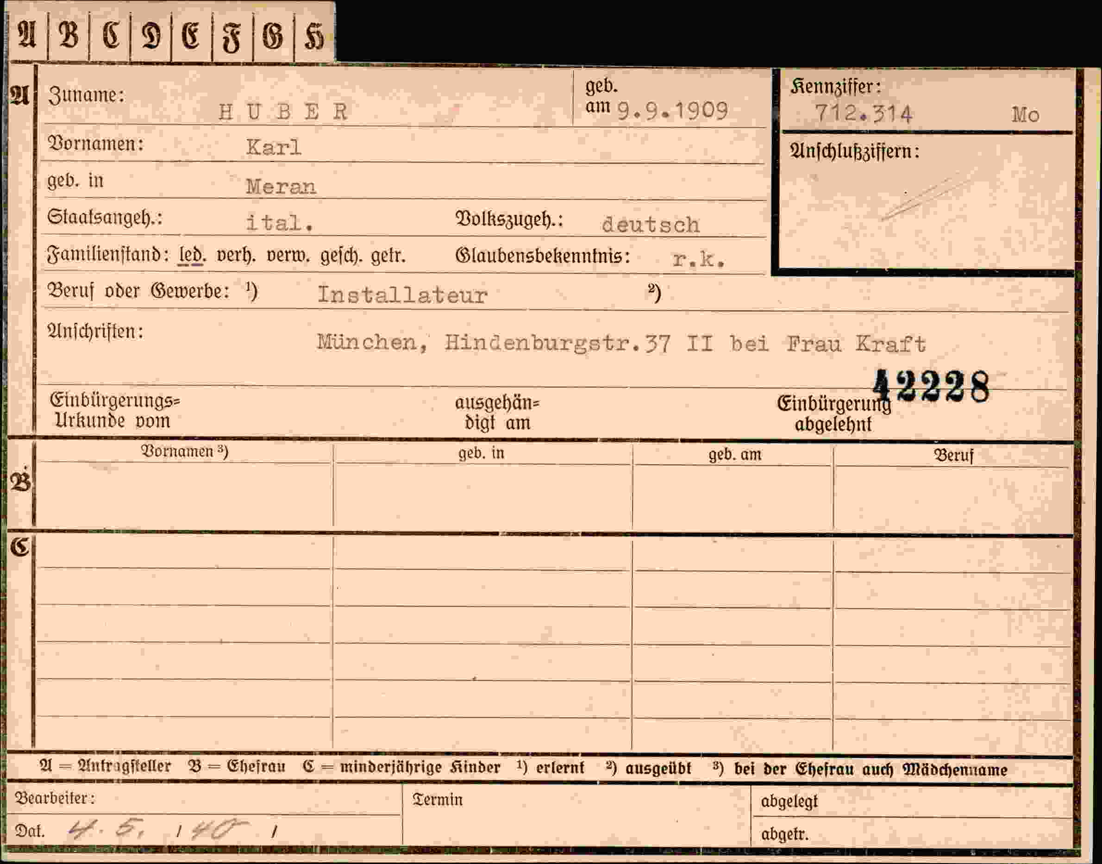Click the geb. in column header
Image resolution: width=1102 pixels, height=864 pixels.
(x=482, y=453)
